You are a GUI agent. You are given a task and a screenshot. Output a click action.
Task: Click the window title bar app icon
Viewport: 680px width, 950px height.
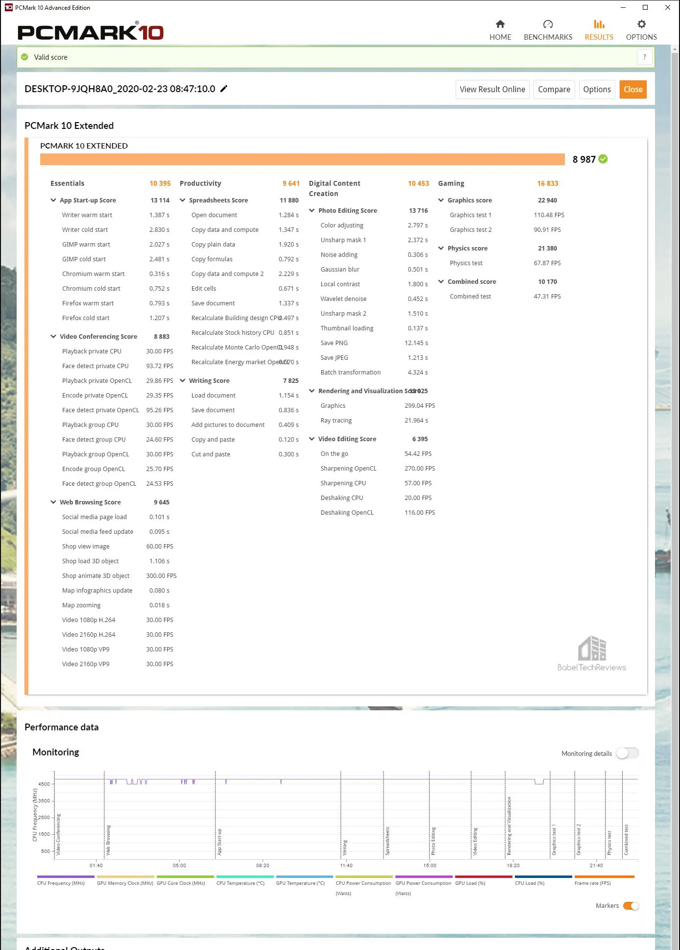[x=8, y=7]
